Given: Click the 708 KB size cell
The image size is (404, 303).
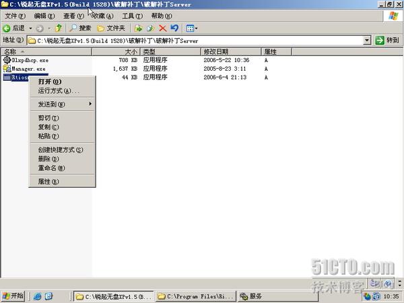Looking at the screenshot, I should pyautogui.click(x=128, y=60).
